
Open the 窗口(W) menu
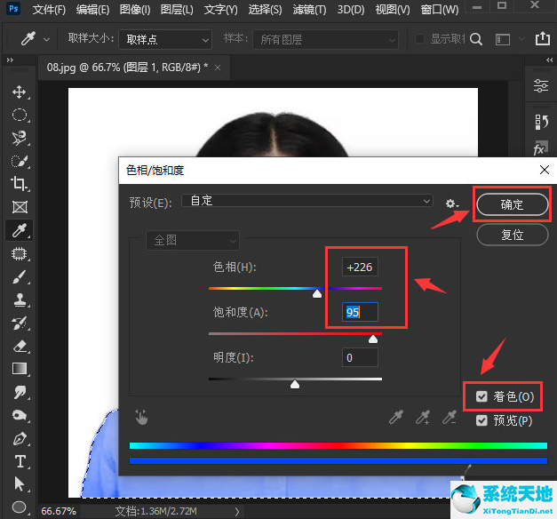(x=440, y=10)
